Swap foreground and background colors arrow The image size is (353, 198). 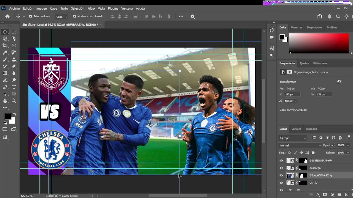(x=14, y=114)
